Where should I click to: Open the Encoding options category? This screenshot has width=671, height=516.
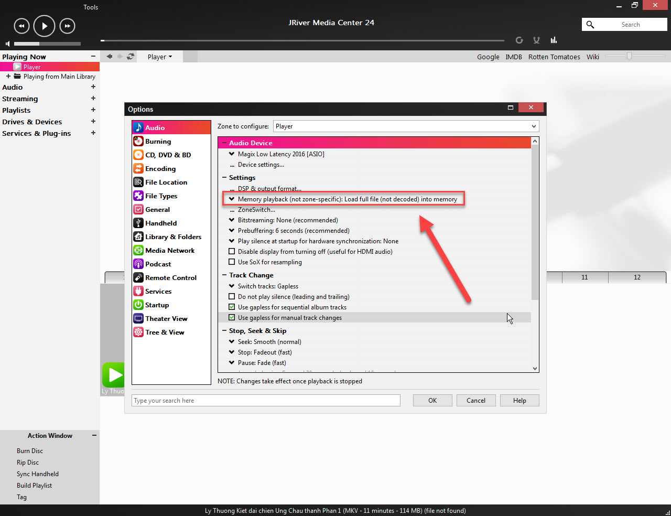pos(171,168)
